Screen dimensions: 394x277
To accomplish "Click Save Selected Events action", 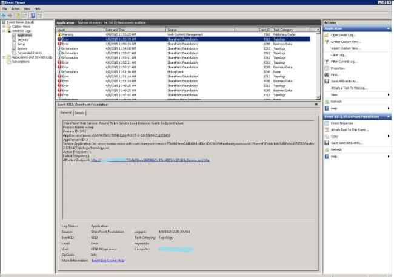I will pyautogui.click(x=347, y=143).
